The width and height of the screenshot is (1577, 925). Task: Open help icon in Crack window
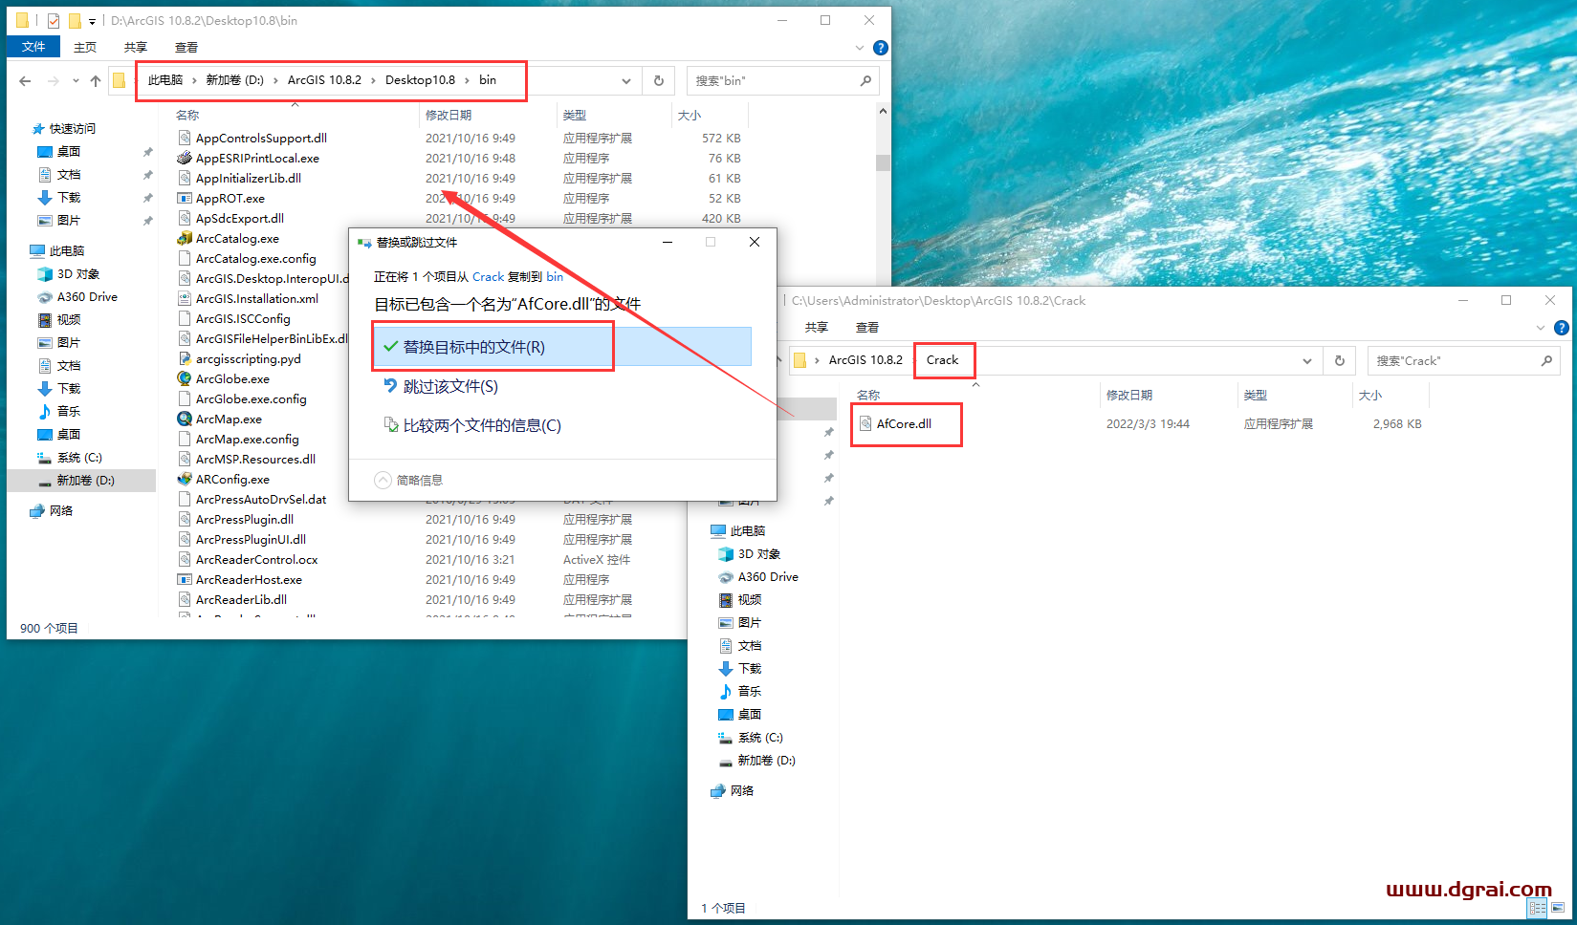point(1562,328)
